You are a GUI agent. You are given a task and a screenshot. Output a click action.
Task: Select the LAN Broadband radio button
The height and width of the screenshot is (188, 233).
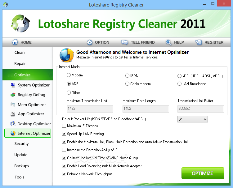(x=179, y=84)
